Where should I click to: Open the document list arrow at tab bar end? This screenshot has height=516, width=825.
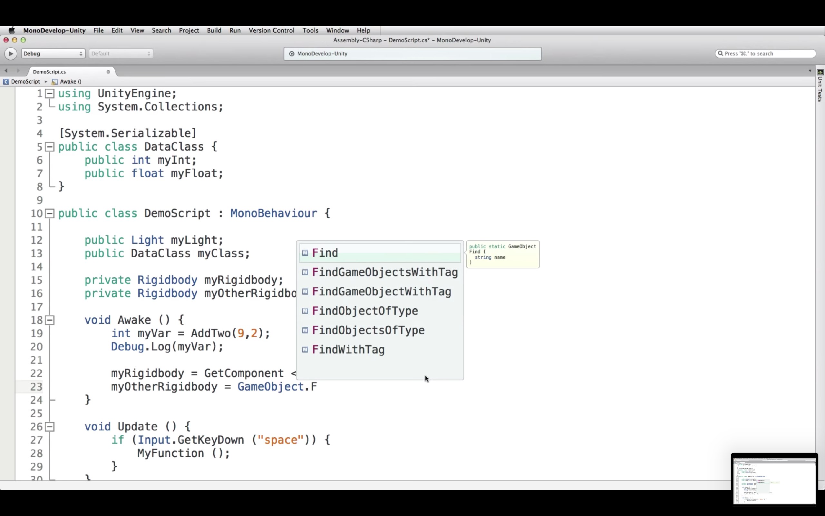810,71
